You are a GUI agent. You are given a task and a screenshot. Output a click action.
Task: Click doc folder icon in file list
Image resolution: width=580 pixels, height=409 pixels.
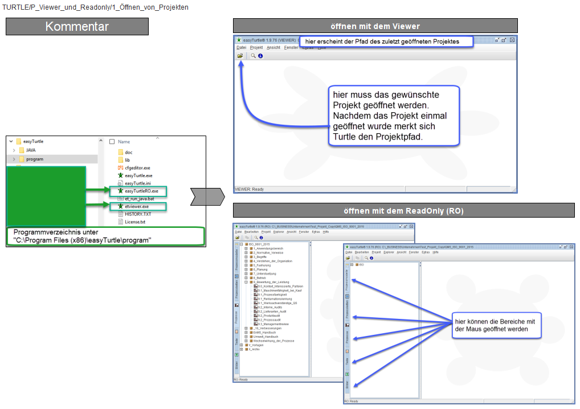121,152
